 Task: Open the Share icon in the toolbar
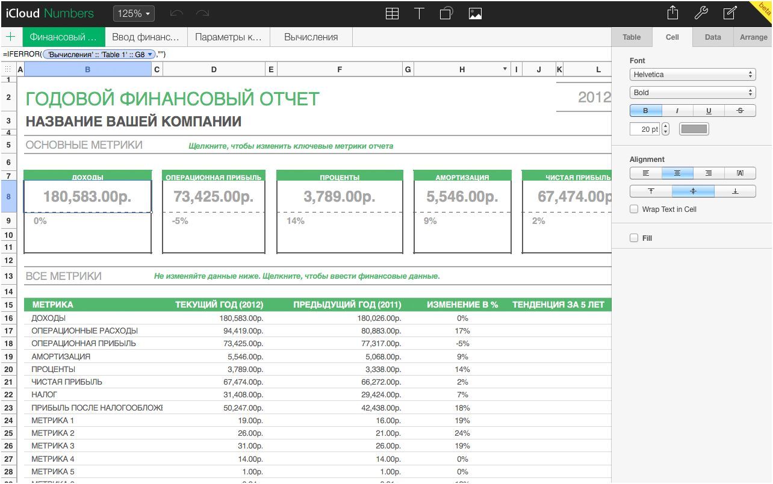(x=672, y=13)
